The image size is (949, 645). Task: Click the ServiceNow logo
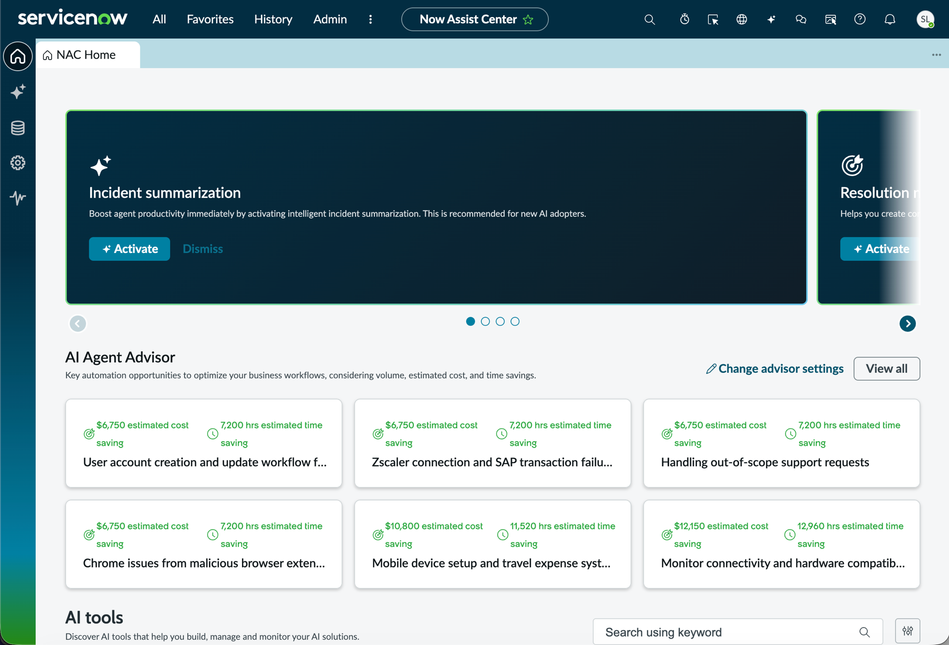point(73,18)
